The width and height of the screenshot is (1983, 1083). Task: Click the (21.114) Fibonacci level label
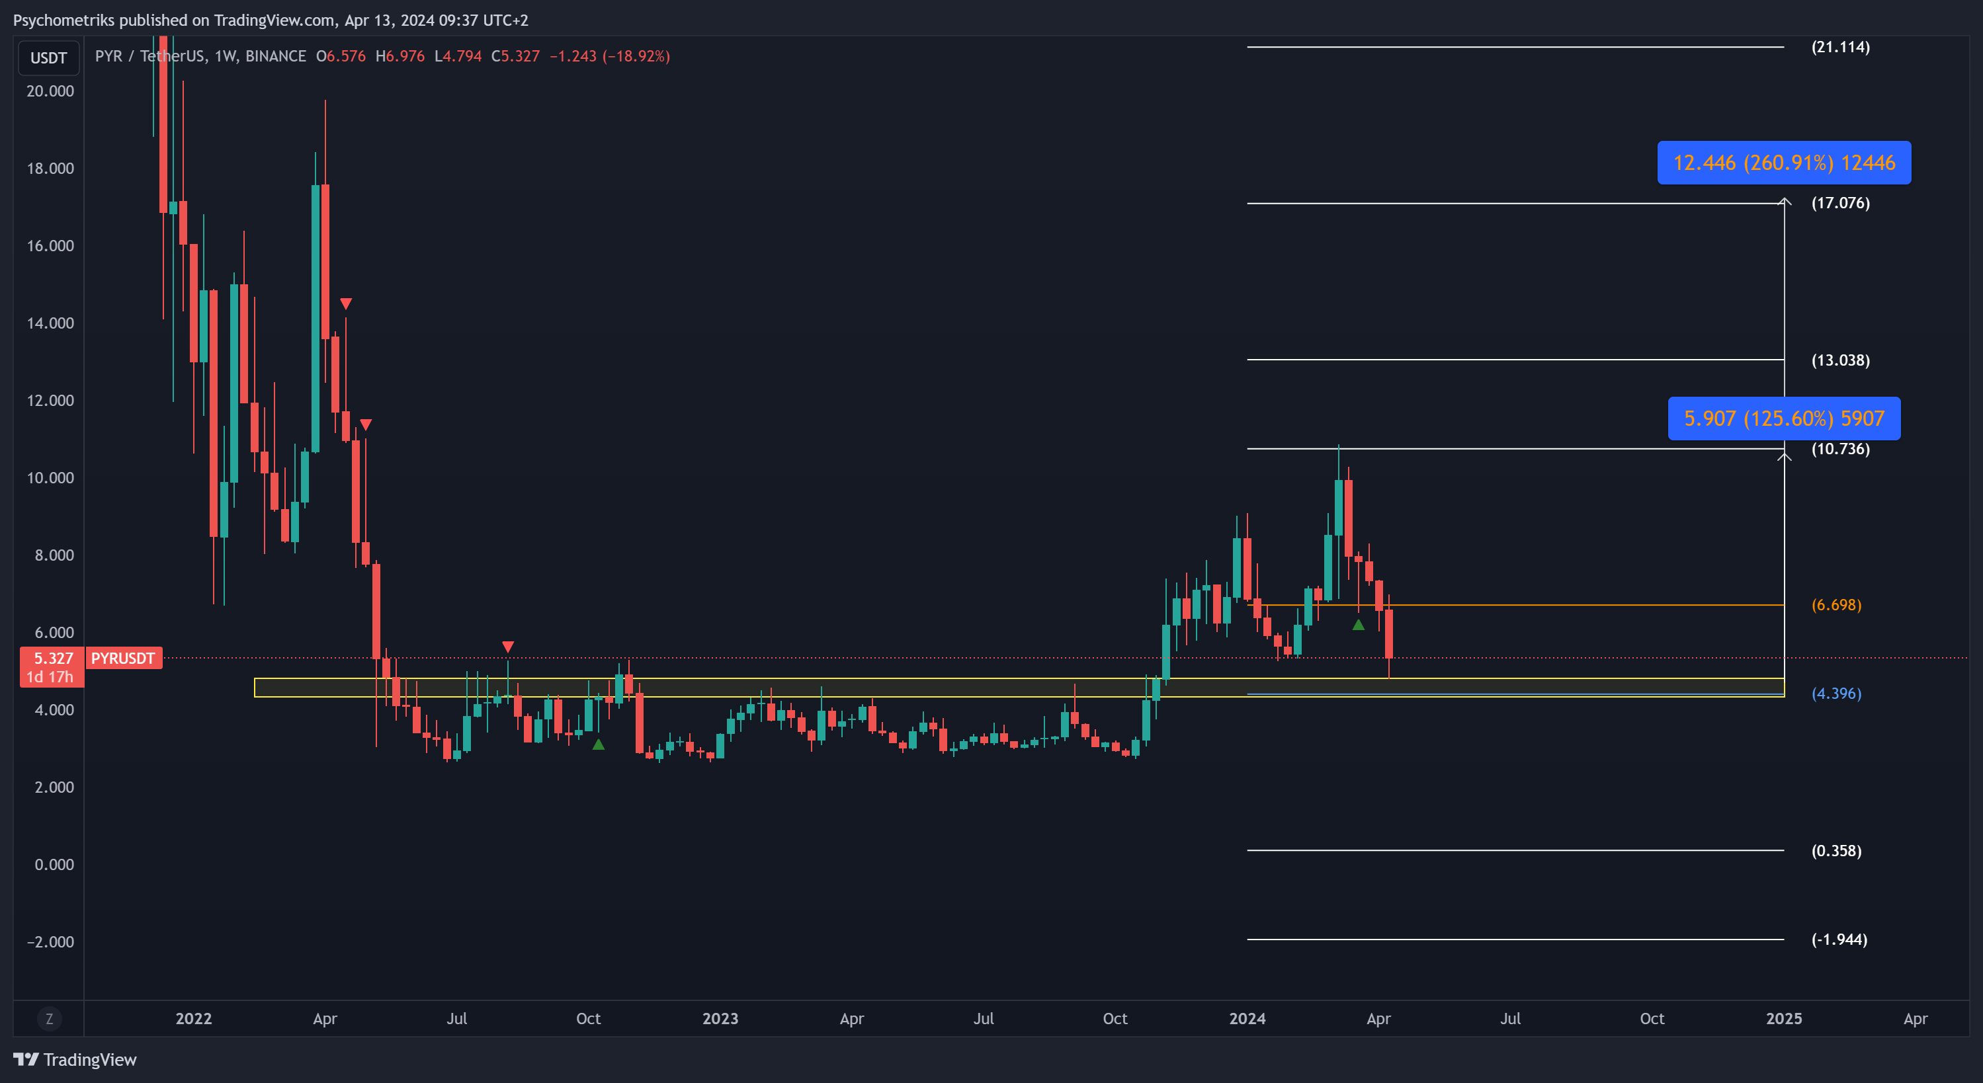click(x=1840, y=47)
